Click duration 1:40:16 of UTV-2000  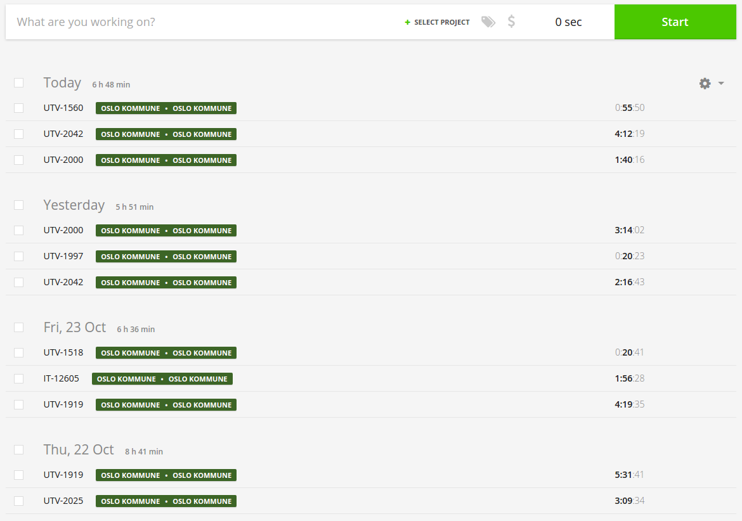[630, 160]
